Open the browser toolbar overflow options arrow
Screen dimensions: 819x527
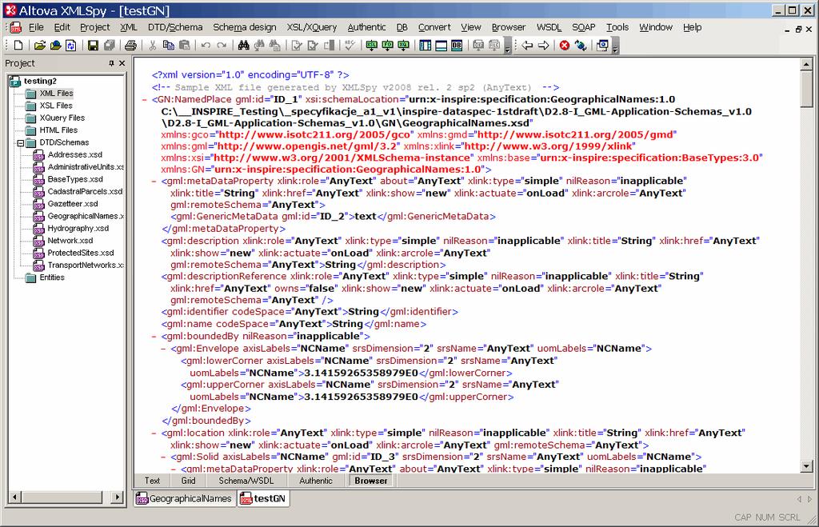[x=615, y=46]
